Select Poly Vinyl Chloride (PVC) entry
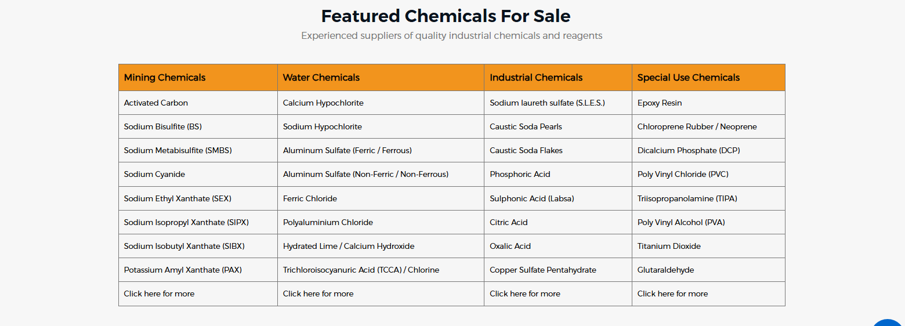905x326 pixels. pyautogui.click(x=682, y=174)
